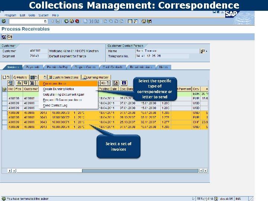Click the layout icon left of the info icon

(115, 83)
